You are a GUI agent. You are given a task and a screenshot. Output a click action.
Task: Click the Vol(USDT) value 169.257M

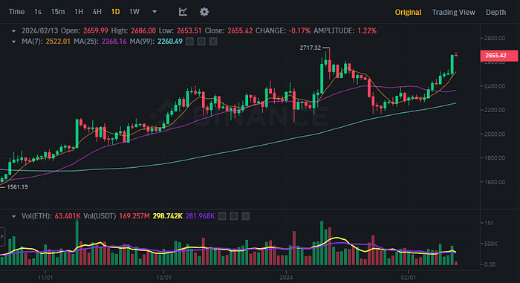(134, 216)
